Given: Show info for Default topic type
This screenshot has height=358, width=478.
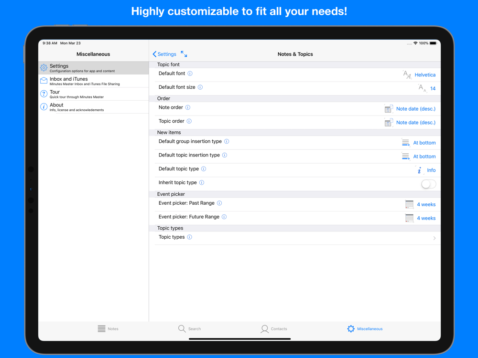Looking at the screenshot, I should (x=204, y=168).
